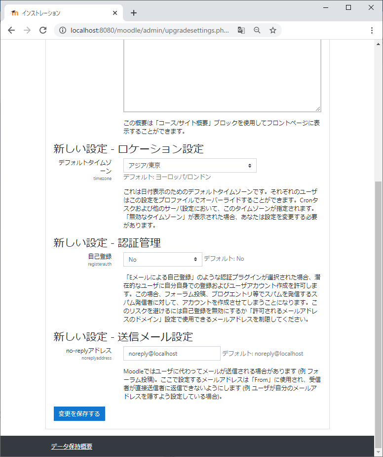Click the registerauth setting name label
The width and height of the screenshot is (383, 457).
(100, 264)
